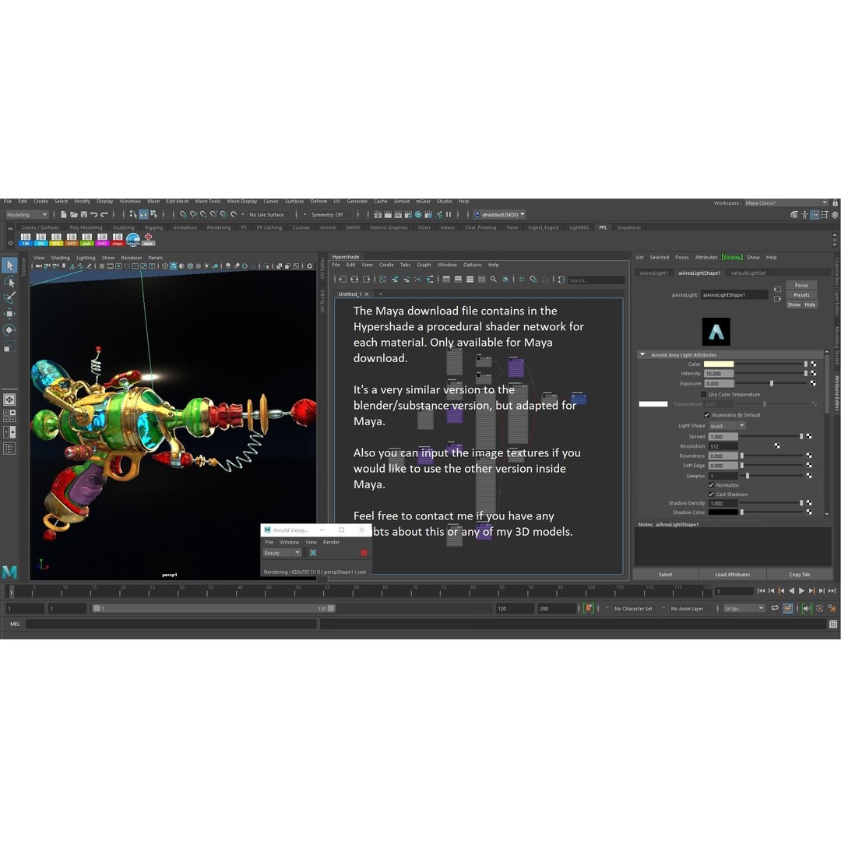Click the Save scene icon
841x841 pixels.
pyautogui.click(x=83, y=214)
